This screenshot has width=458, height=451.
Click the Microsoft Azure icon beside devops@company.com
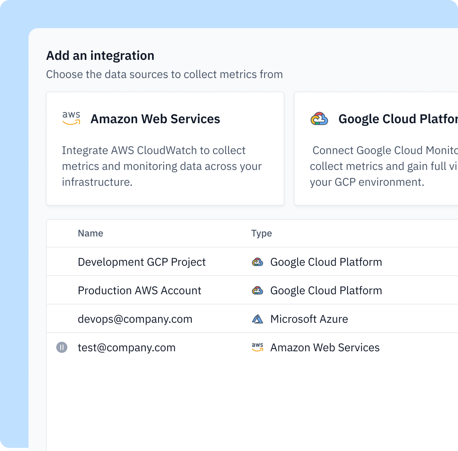258,319
